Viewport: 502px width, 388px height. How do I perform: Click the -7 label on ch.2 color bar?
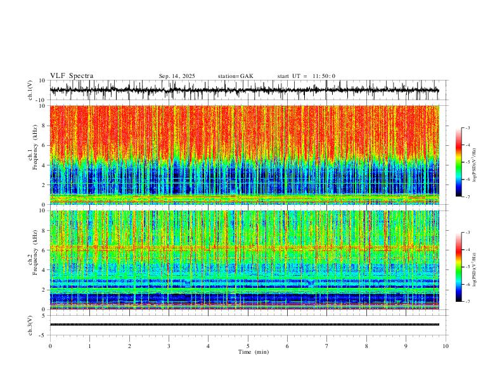coord(467,302)
